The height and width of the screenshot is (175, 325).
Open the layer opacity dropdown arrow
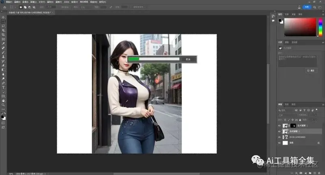(x=316, y=115)
